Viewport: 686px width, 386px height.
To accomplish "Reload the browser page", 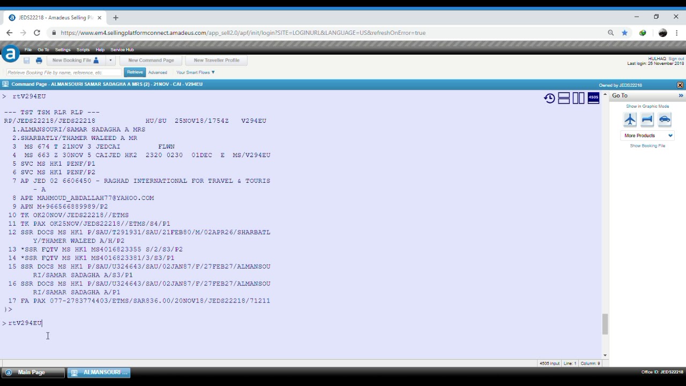I will point(37,33).
